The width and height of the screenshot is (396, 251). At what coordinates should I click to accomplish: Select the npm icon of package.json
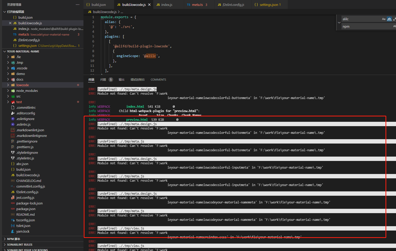(13, 209)
